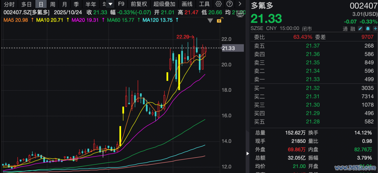The image size is (378, 173).
Task: Toggle the chart lock padlock icon
Action: pos(219,21)
